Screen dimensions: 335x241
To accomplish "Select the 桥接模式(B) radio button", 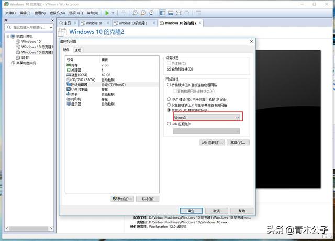I will click(x=169, y=85).
